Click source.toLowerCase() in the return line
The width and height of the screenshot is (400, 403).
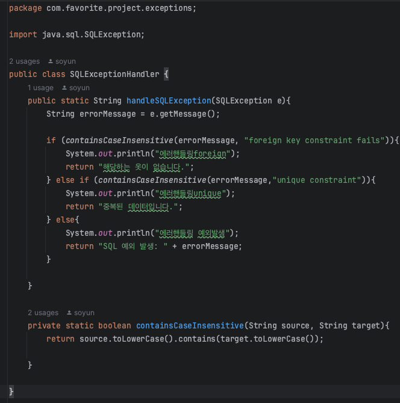coord(126,339)
